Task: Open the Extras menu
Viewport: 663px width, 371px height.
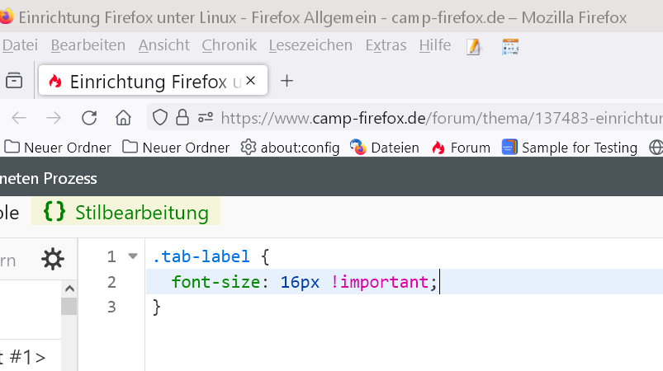Action: (386, 45)
